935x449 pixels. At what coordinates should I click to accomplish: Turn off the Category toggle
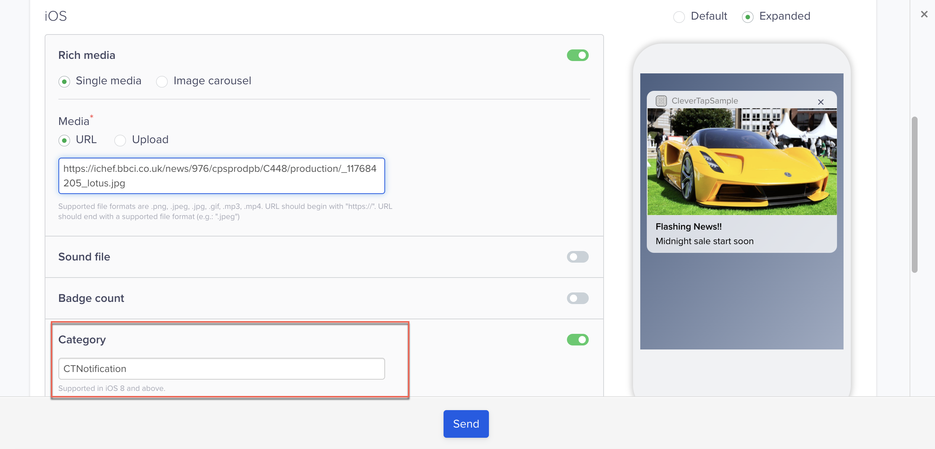coord(577,340)
